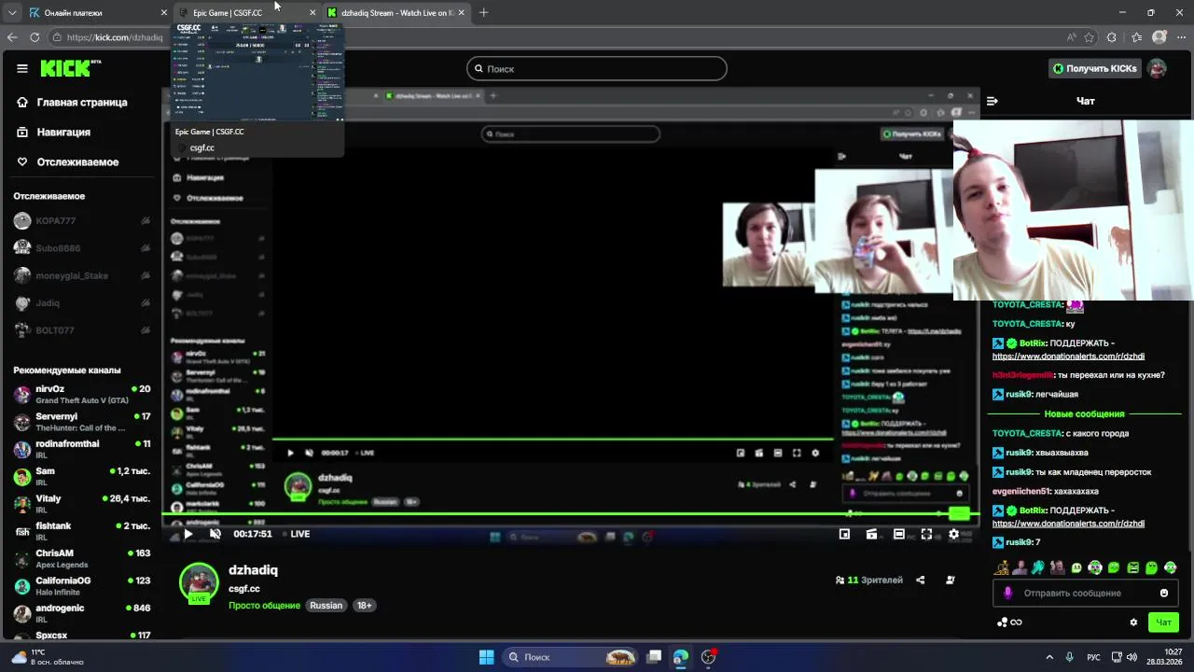Click the clip creation icon in player
The height and width of the screenshot is (672, 1194).
tap(871, 534)
